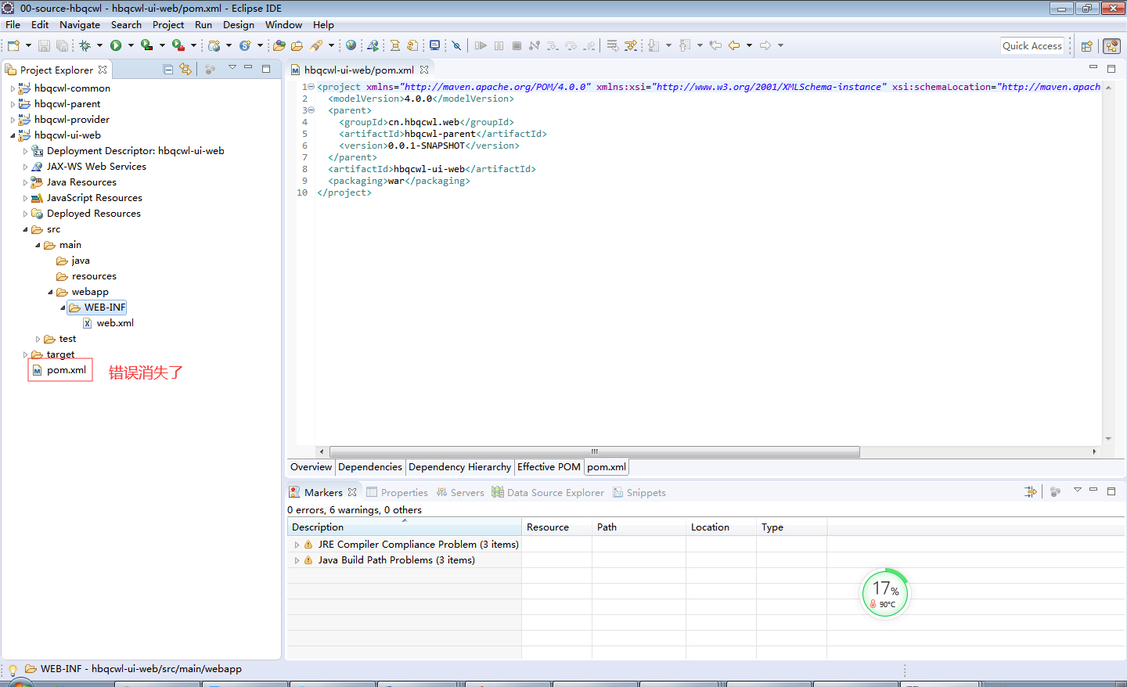Viewport: 1127px width, 687px height.
Task: Switch to the Effective POM tab
Action: click(x=549, y=467)
